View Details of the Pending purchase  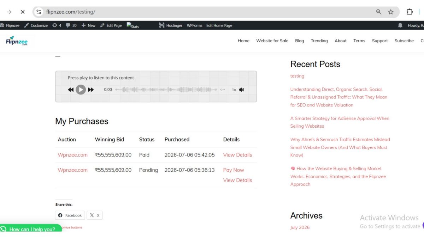click(x=237, y=180)
